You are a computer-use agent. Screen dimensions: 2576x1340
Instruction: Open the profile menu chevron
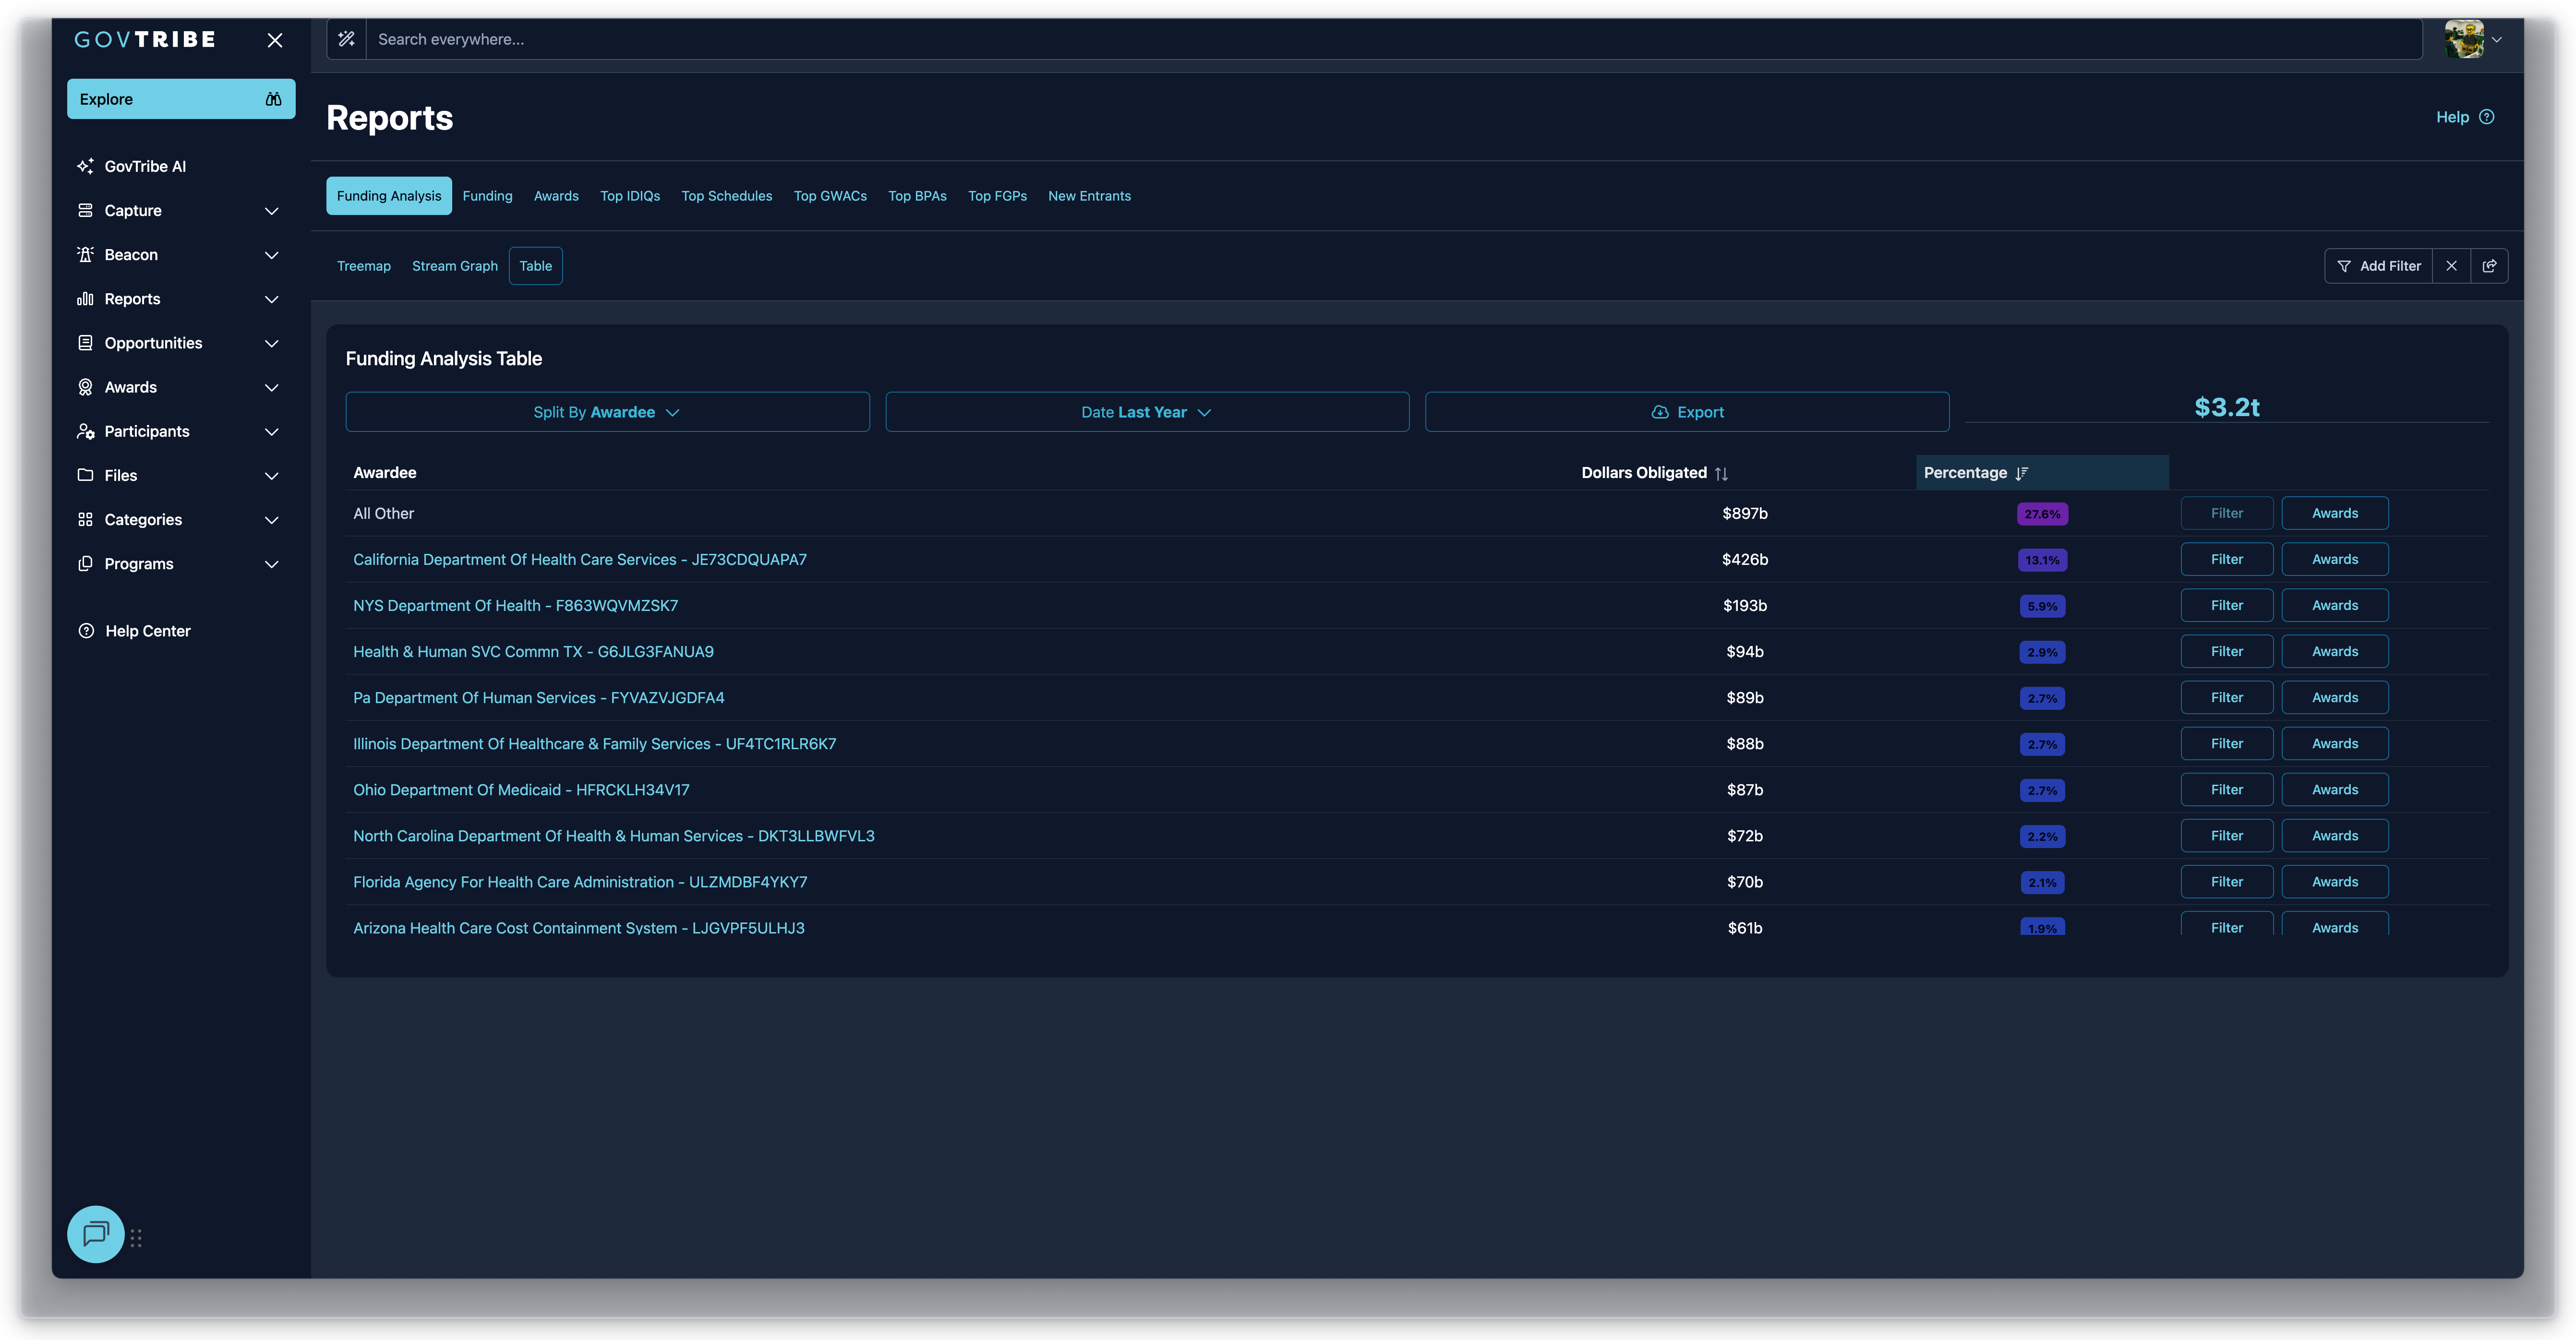[x=2497, y=40]
